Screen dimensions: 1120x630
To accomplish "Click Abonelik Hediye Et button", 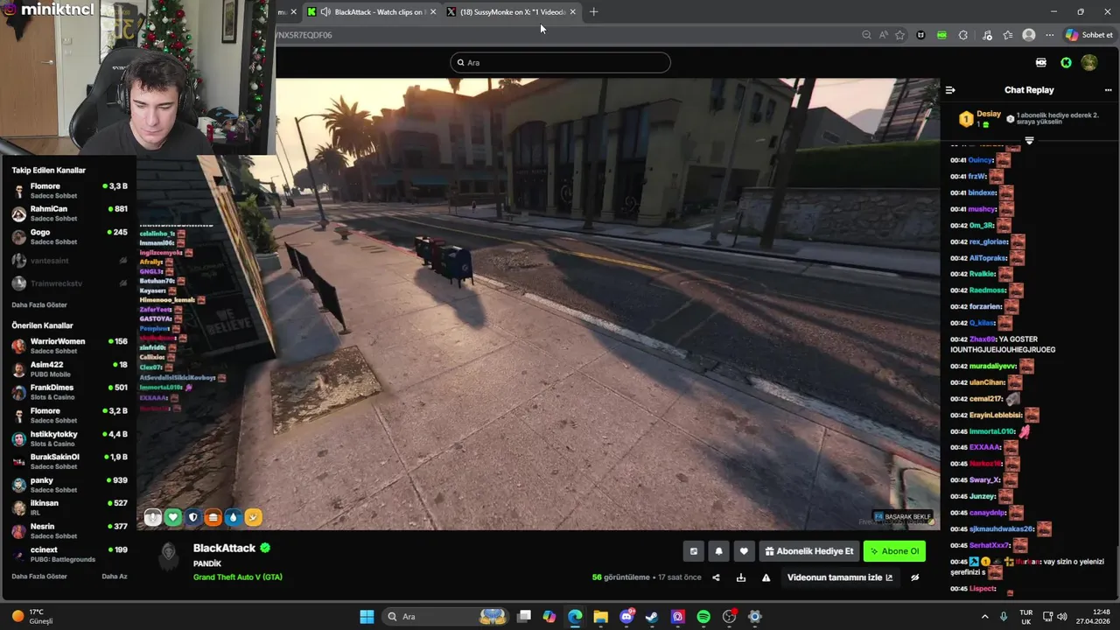I will point(808,551).
